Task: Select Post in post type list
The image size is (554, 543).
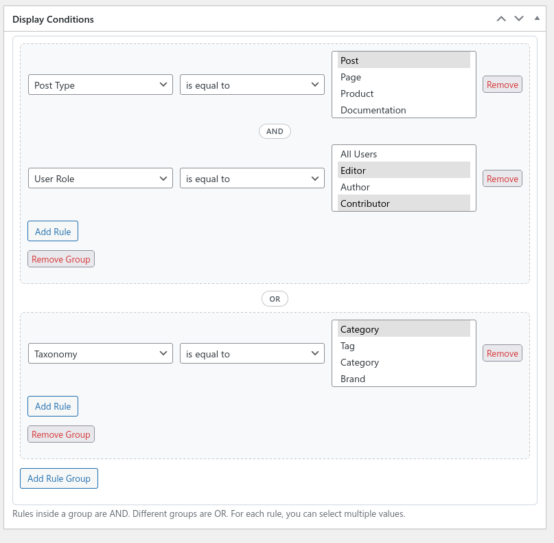Action: (404, 60)
